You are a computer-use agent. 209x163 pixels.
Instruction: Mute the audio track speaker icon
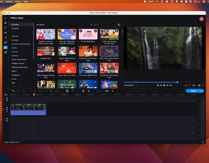click(x=7, y=118)
